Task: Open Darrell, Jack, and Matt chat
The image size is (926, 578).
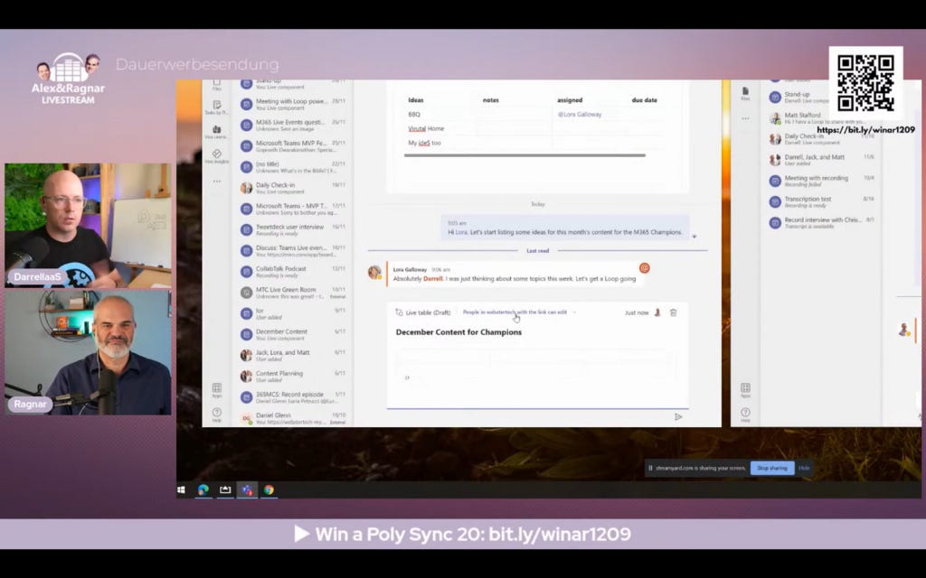Action: (822, 160)
